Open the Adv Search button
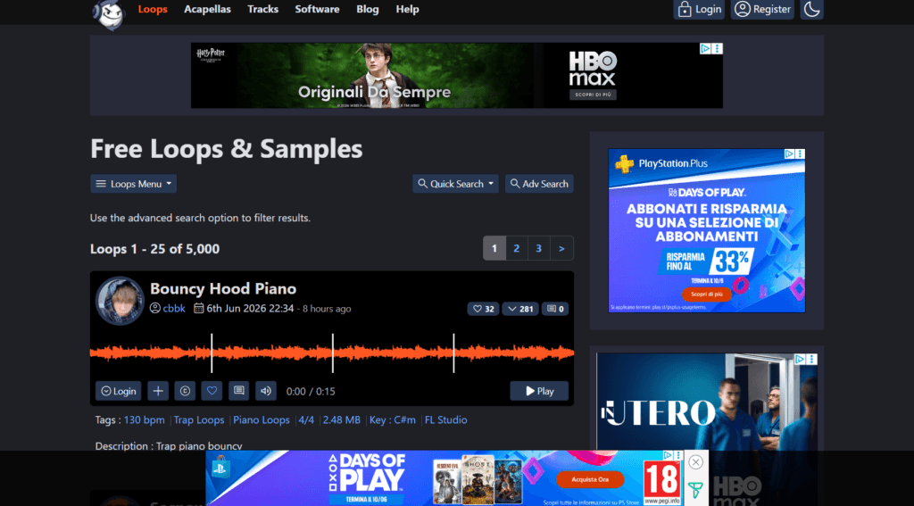The height and width of the screenshot is (506, 914). coord(539,184)
